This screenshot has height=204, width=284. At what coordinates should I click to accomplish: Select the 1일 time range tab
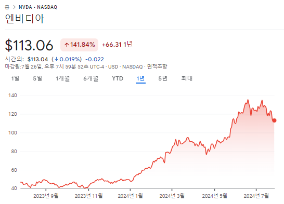tap(15, 78)
